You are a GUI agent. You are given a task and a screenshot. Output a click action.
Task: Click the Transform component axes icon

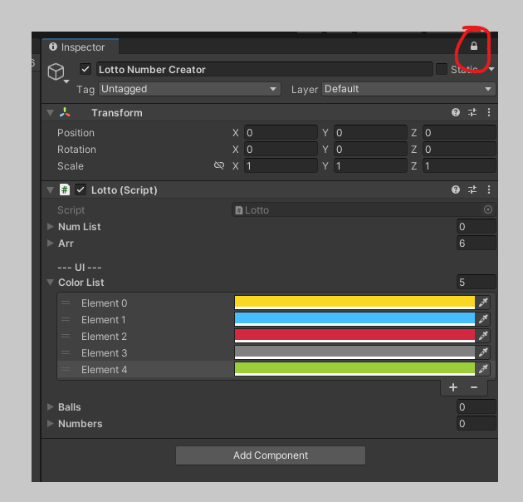[x=65, y=112]
